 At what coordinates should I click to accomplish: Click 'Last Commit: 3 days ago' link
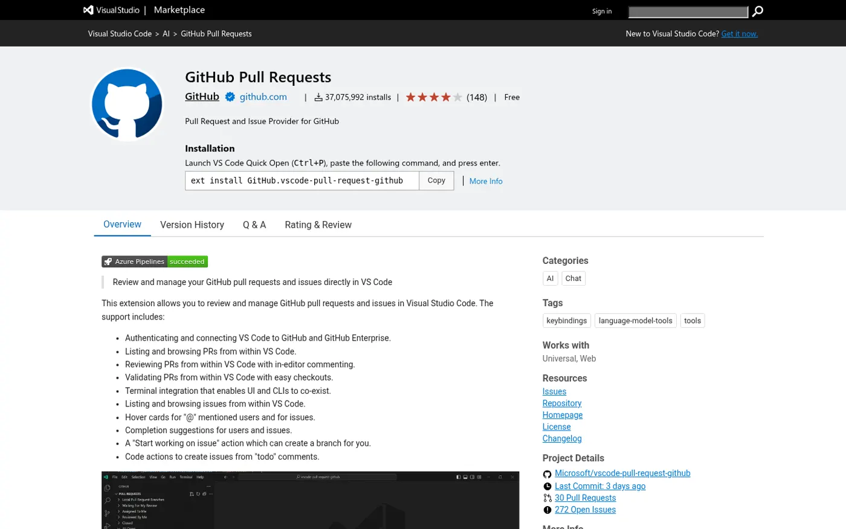[600, 486]
